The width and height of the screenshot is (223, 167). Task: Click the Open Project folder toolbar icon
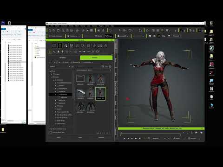click(x=54, y=31)
